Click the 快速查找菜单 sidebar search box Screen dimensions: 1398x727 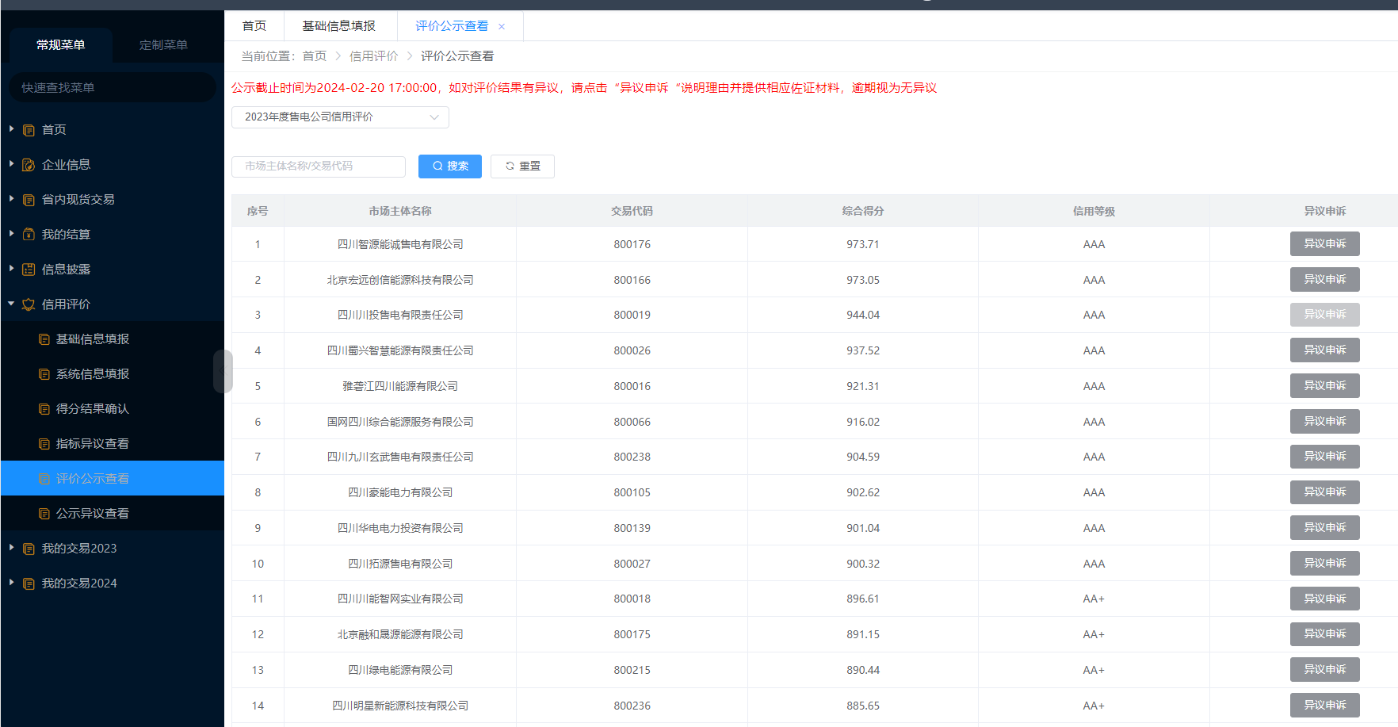112,87
